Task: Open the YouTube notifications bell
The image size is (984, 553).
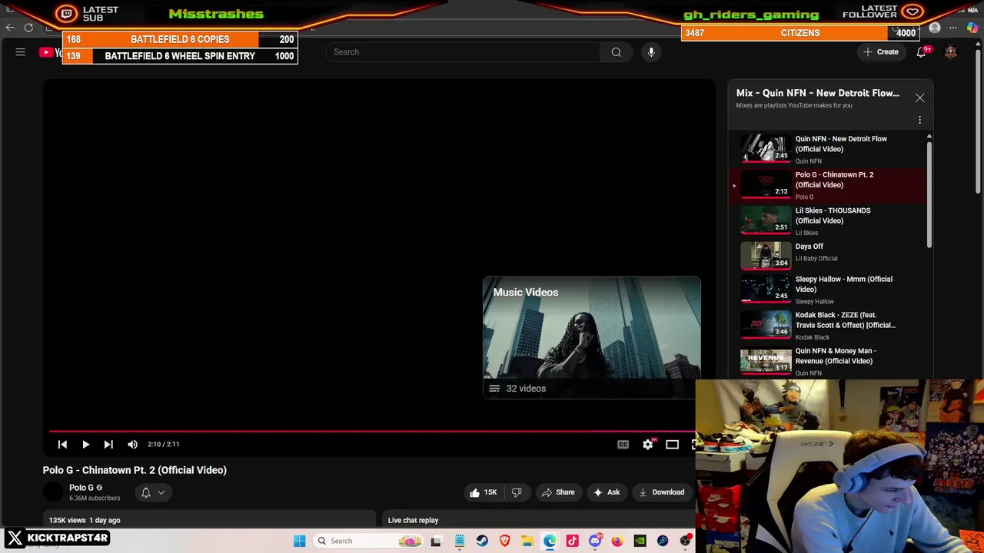Action: tap(921, 52)
